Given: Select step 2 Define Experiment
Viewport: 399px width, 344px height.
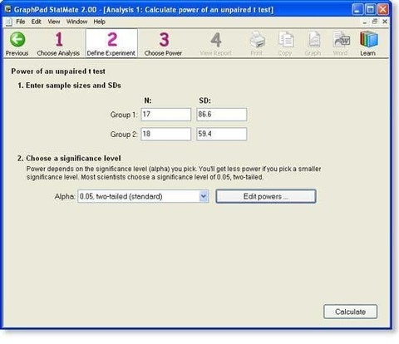Looking at the screenshot, I should click(x=111, y=44).
